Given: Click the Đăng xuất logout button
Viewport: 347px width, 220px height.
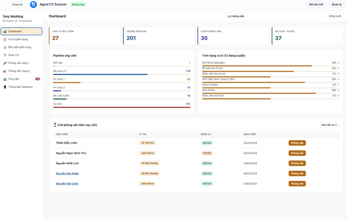Looking at the screenshot, I should click(335, 16).
